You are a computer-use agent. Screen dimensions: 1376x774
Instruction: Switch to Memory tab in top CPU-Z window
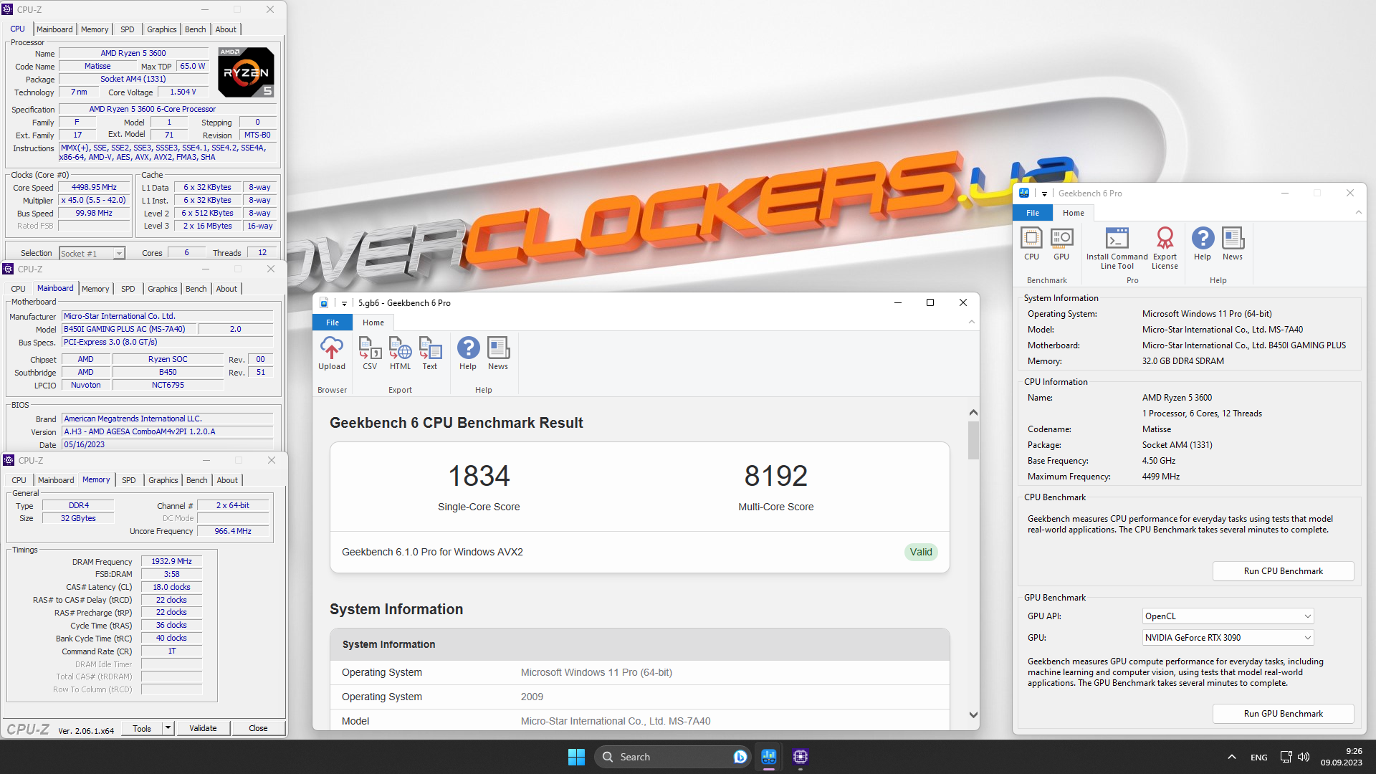95,29
